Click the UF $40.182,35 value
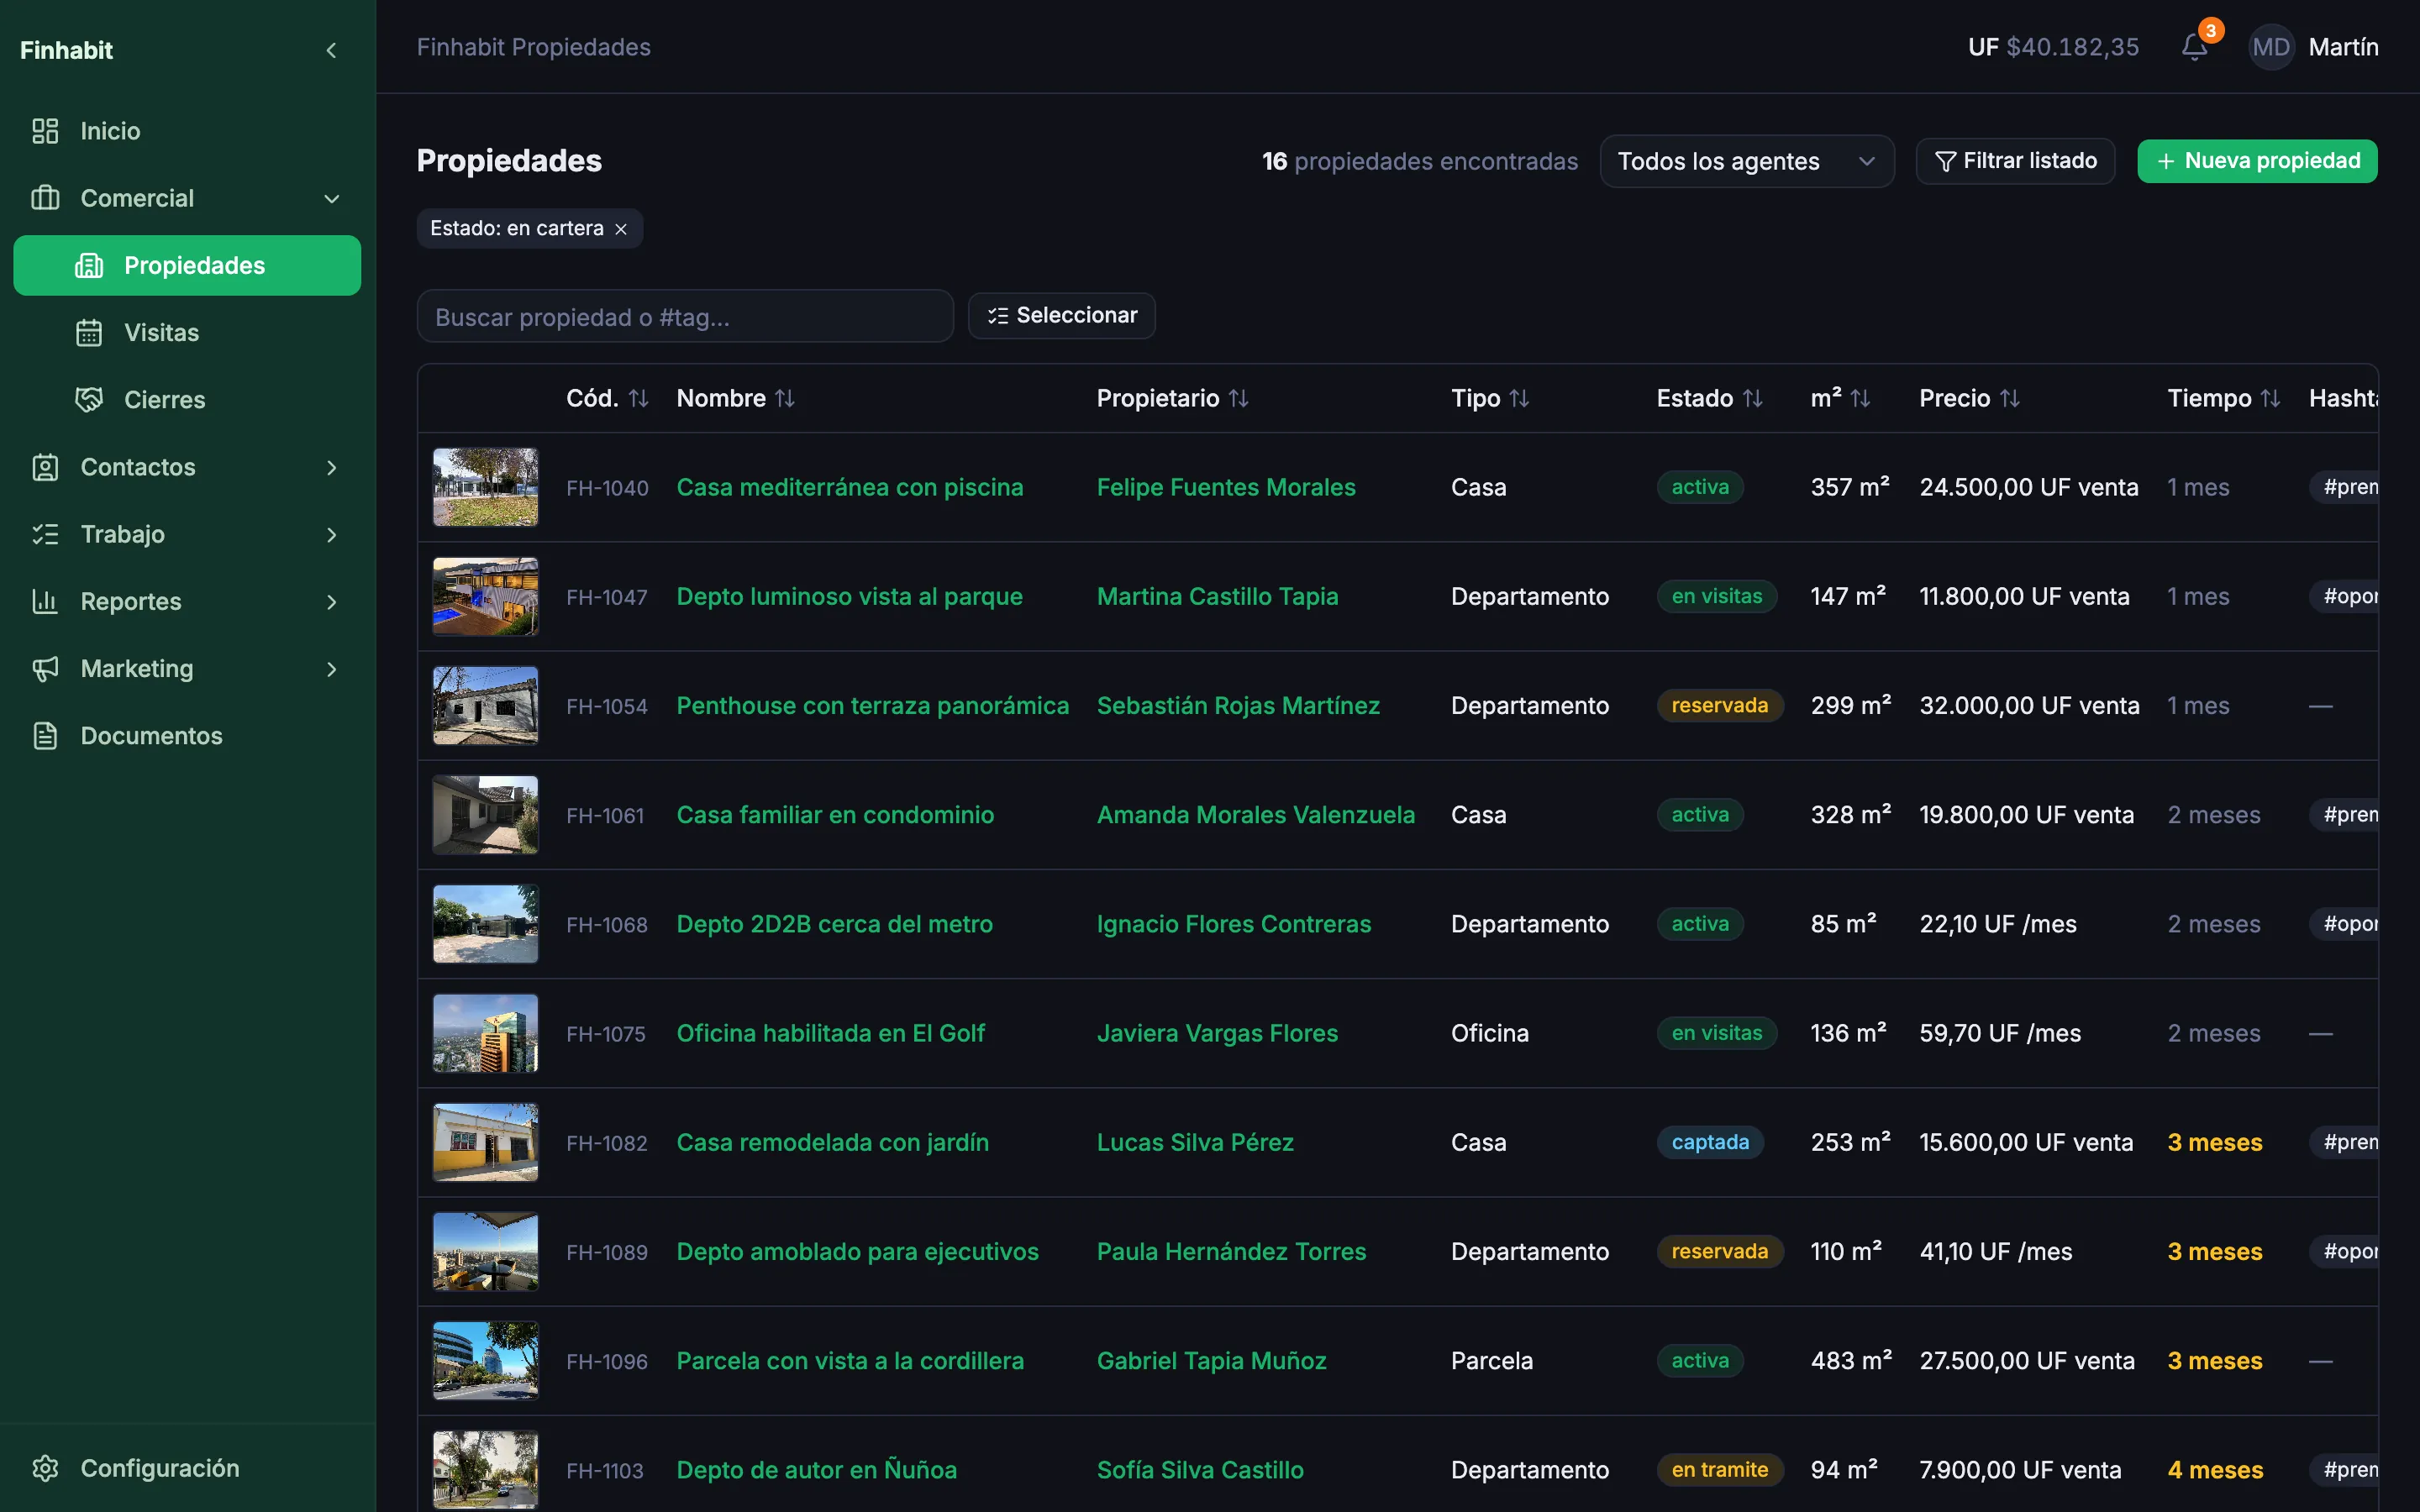The width and height of the screenshot is (2420, 1512). (2052, 47)
